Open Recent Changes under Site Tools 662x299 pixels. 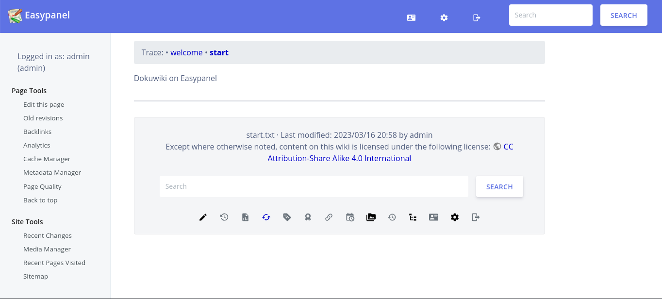[x=47, y=235]
